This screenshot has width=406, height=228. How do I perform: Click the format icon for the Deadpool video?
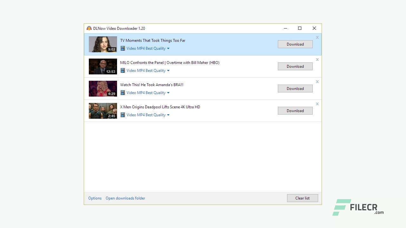coord(123,115)
